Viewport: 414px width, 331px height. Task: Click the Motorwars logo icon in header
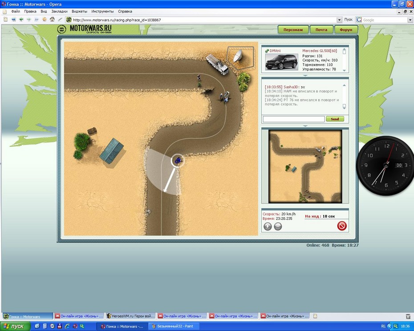click(62, 29)
